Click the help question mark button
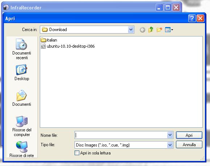The height and width of the screenshot is (166, 210). point(192,18)
